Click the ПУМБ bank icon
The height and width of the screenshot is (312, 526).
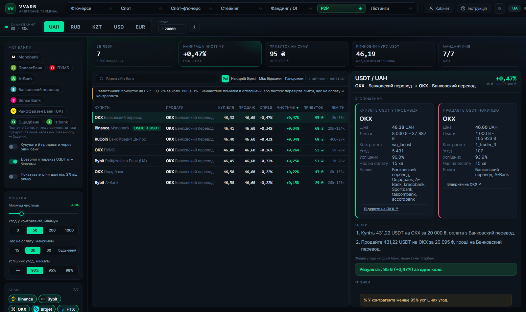52,68
